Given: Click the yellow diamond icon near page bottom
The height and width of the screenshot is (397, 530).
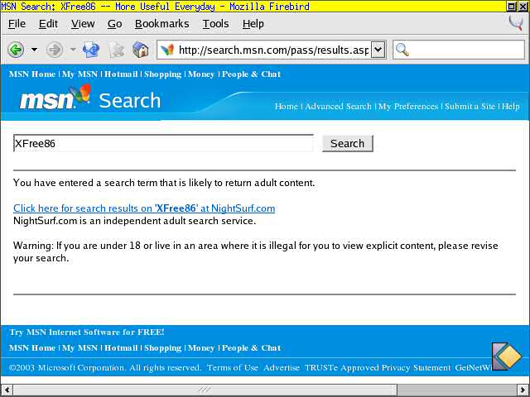Looking at the screenshot, I should (506, 356).
